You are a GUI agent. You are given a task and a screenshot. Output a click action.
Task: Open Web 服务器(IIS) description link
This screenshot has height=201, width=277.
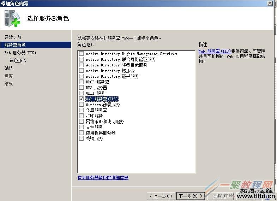tap(215, 51)
